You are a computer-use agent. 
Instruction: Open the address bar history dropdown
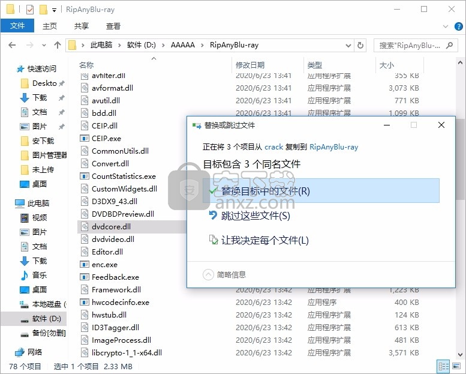[348, 46]
